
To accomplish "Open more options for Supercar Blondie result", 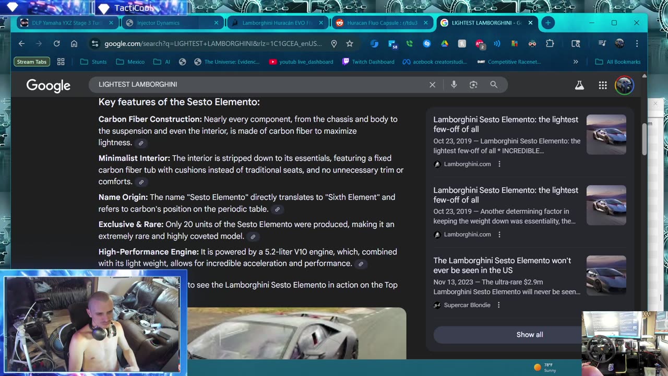I will click(498, 305).
